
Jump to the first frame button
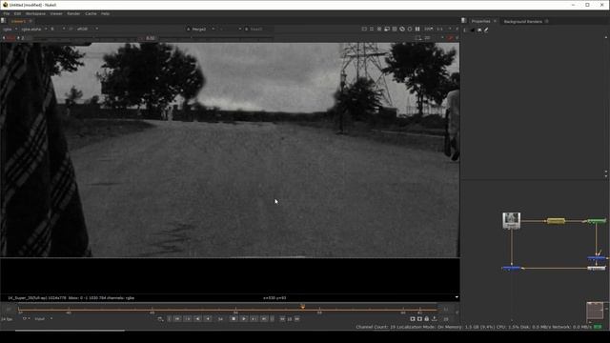177,319
